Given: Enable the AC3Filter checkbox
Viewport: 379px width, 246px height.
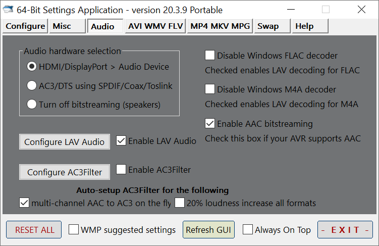Looking at the screenshot, I should [x=121, y=170].
